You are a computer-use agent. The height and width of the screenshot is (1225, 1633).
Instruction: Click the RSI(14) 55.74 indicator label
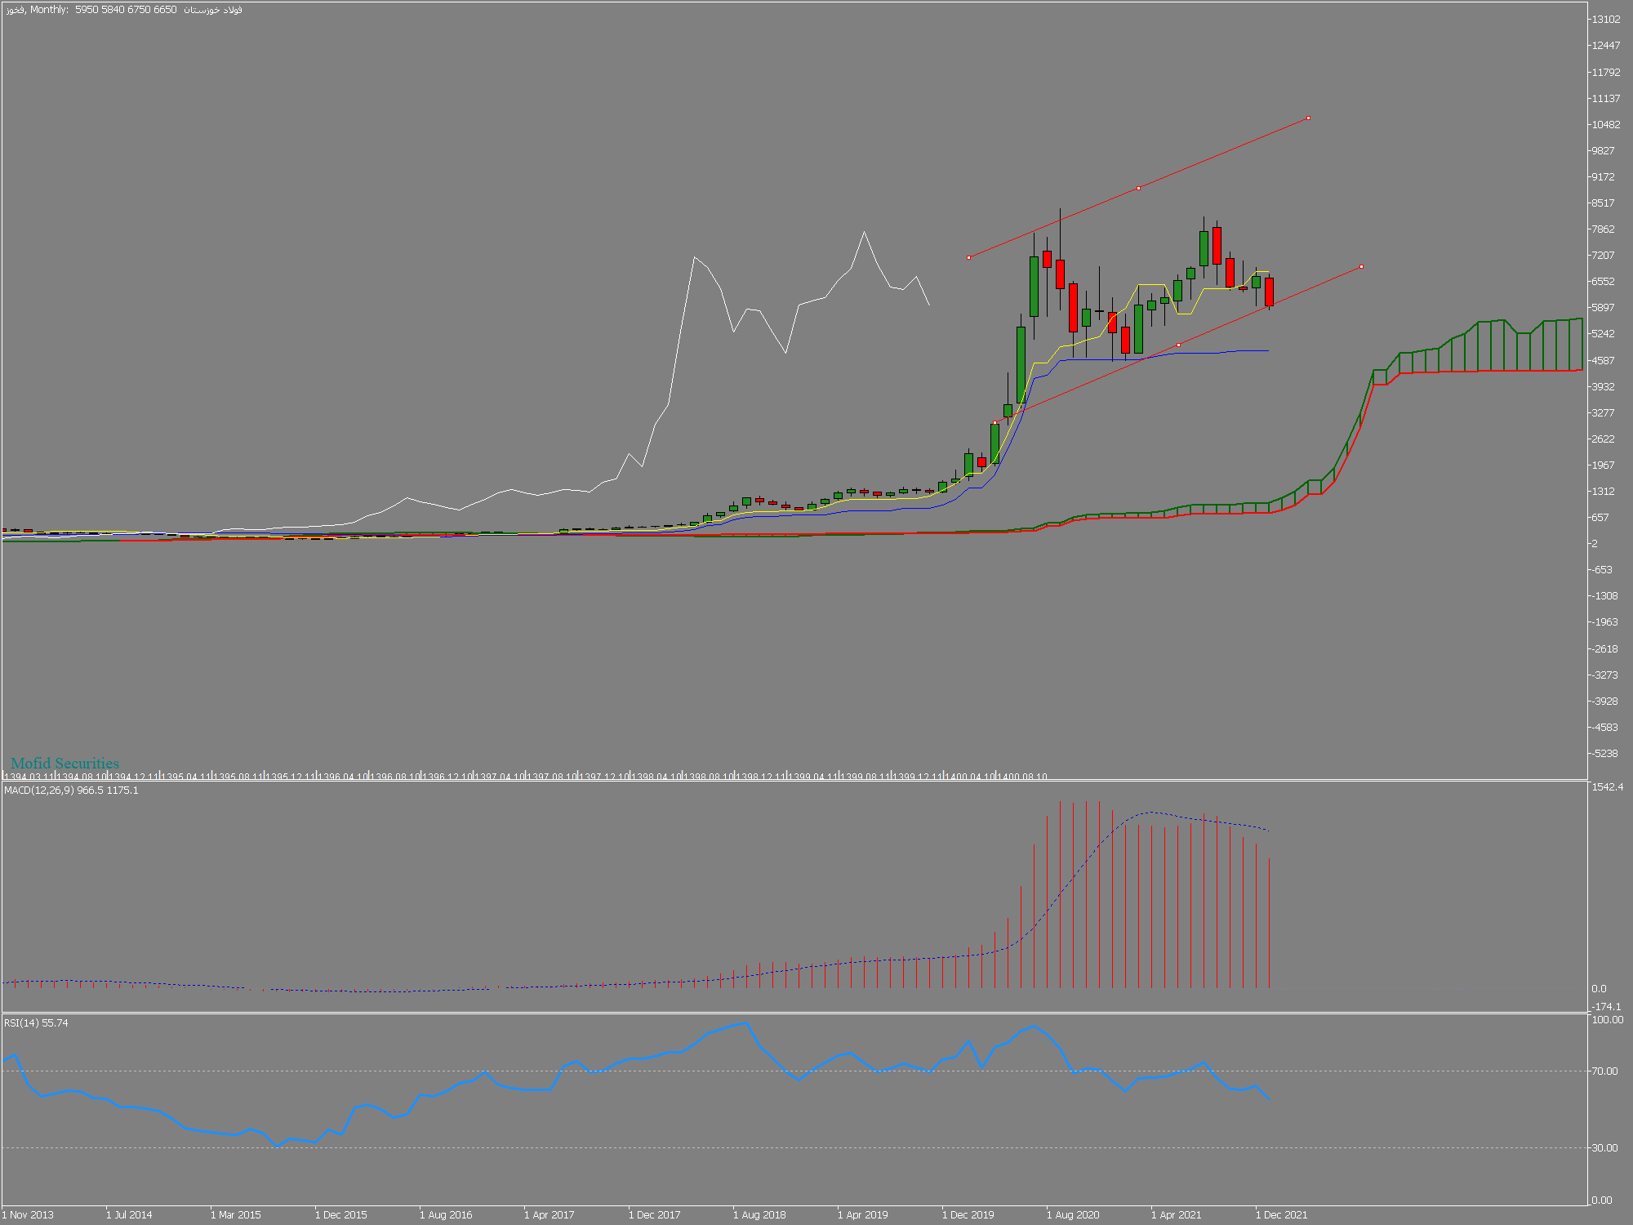[x=37, y=1023]
